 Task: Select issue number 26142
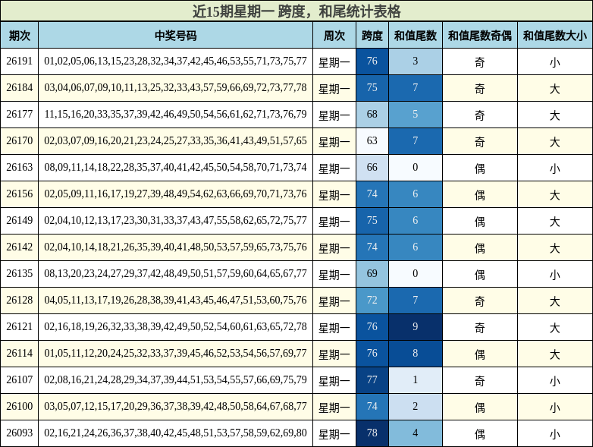19,247
